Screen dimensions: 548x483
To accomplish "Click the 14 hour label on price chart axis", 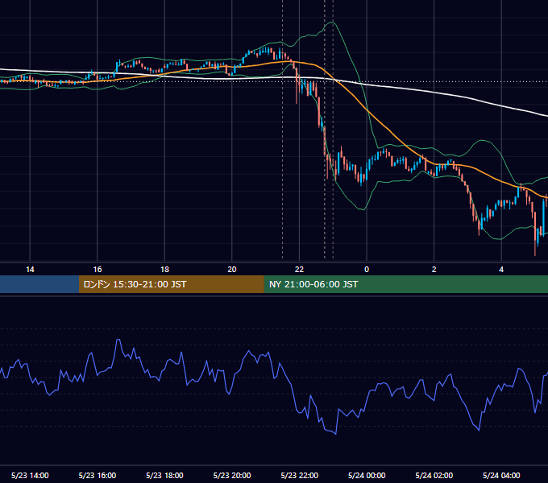I will pos(30,270).
